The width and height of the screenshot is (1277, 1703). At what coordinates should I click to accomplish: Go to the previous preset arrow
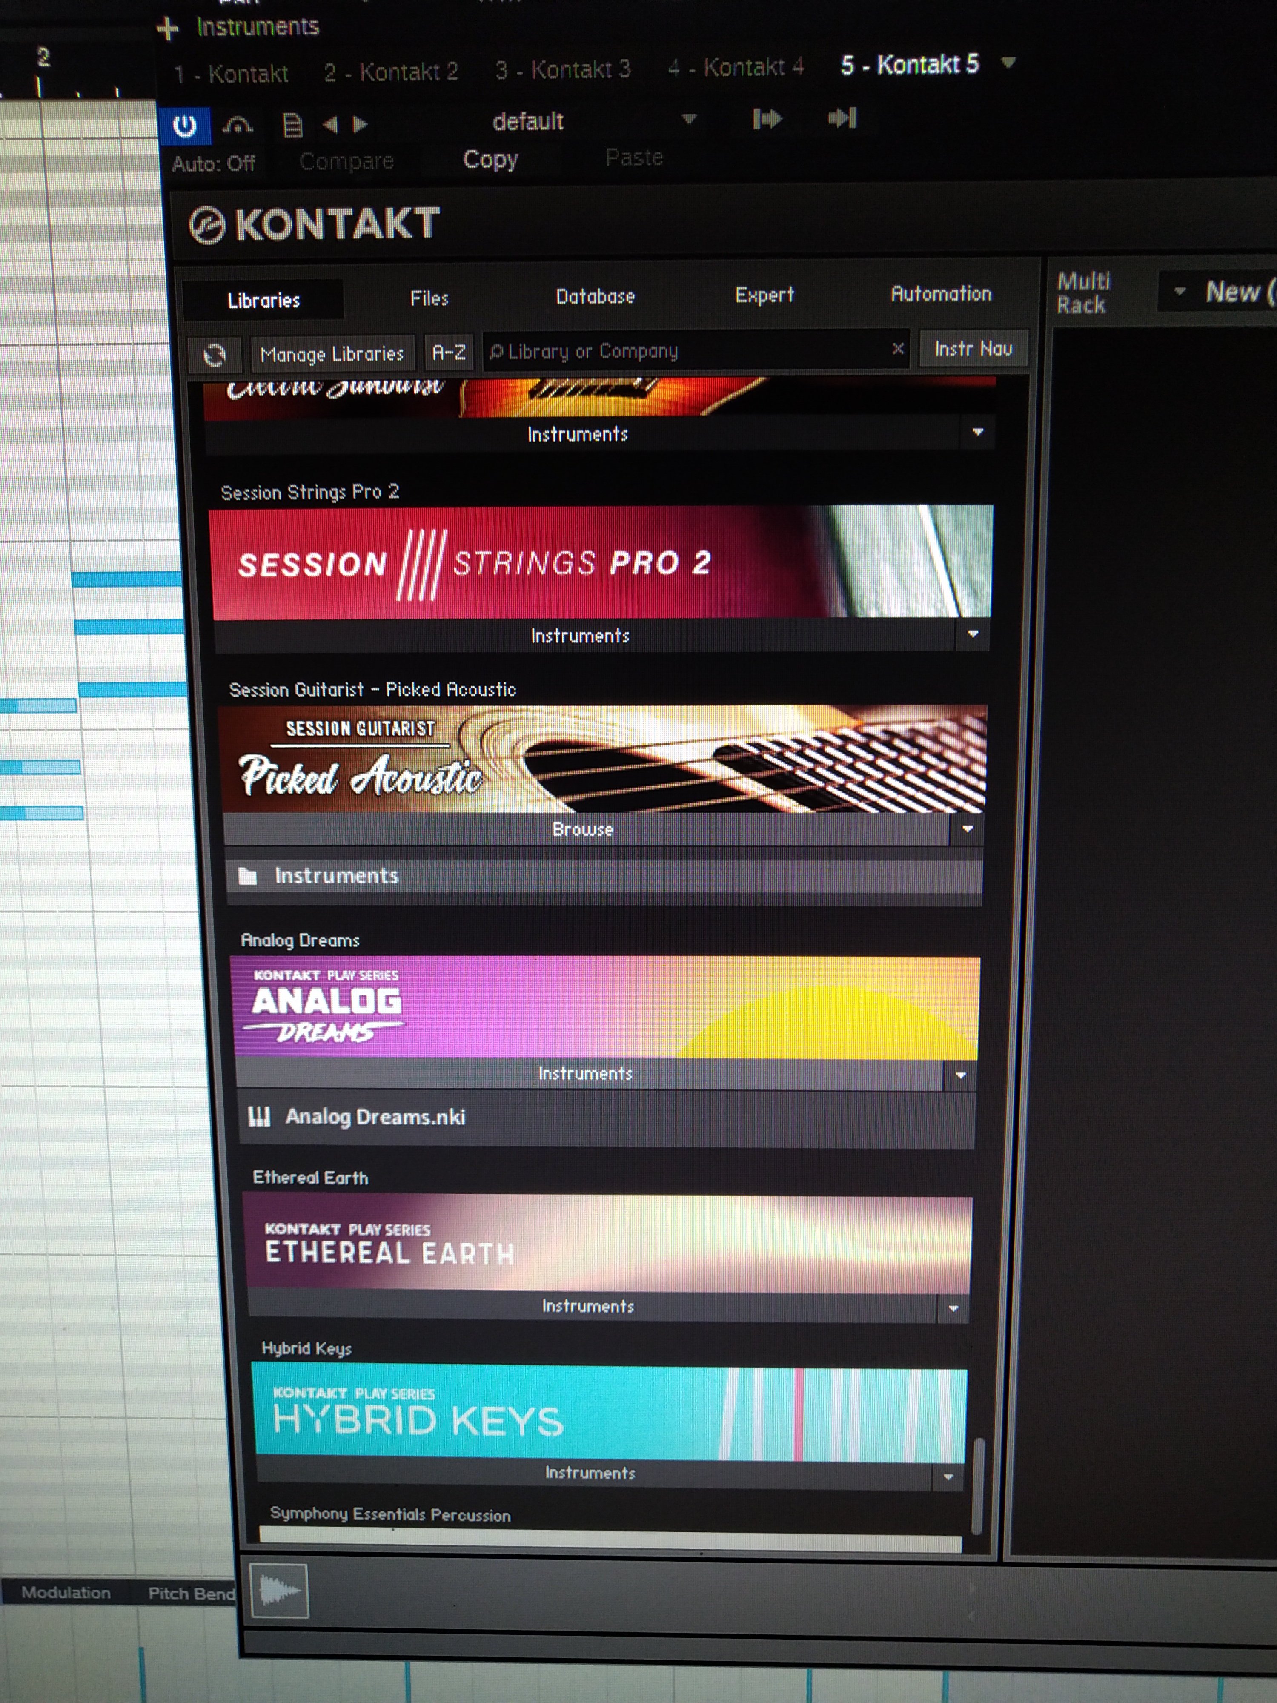coord(330,125)
